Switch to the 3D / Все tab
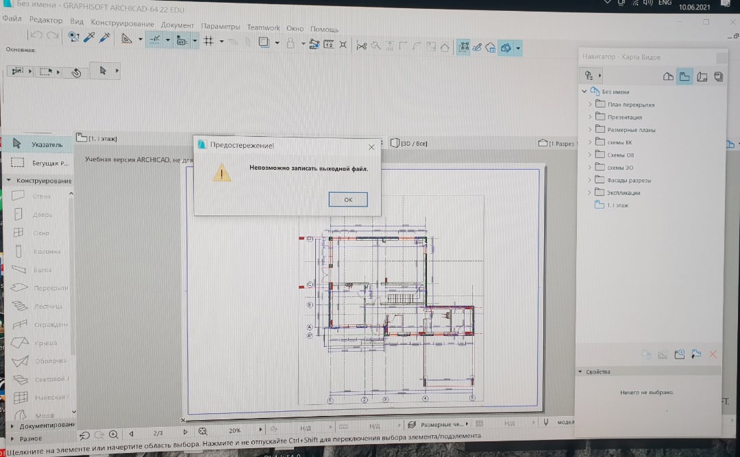Viewport: 740px width, 457px height. (409, 143)
